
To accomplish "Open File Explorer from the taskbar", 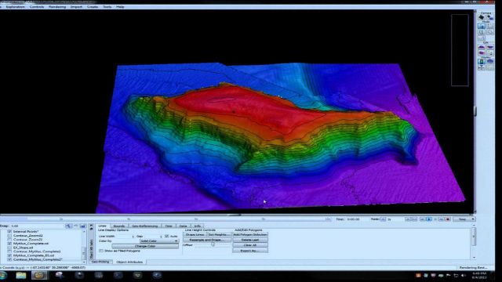I will (21, 275).
